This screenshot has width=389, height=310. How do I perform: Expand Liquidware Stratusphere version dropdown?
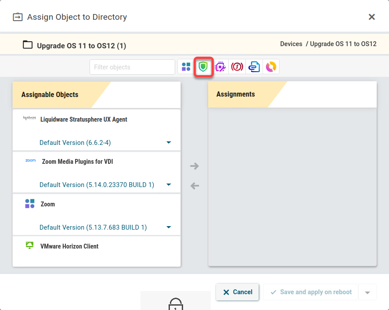click(x=169, y=143)
